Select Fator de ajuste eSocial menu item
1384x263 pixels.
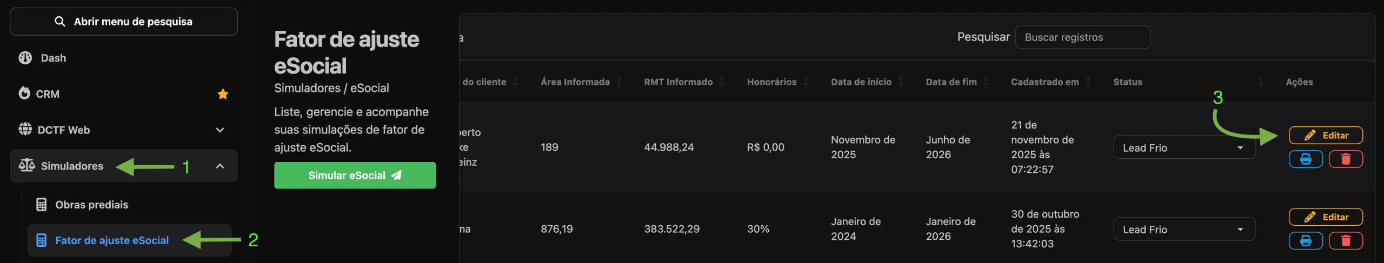[111, 240]
